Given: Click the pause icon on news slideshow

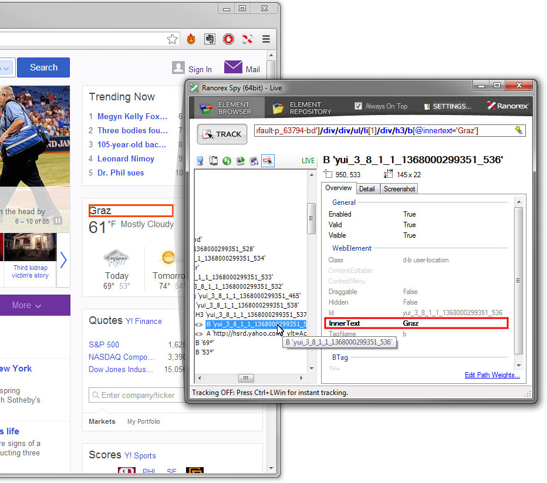Looking at the screenshot, I should 58,221.
